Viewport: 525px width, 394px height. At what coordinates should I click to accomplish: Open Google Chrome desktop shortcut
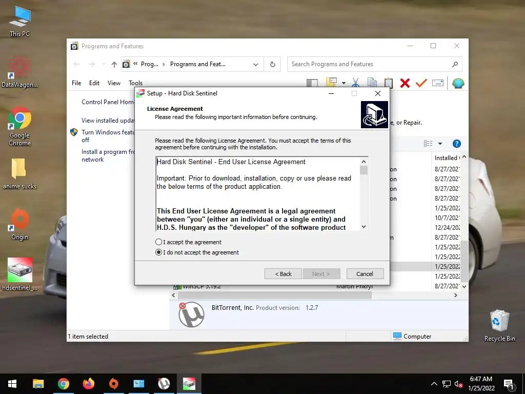(20, 126)
